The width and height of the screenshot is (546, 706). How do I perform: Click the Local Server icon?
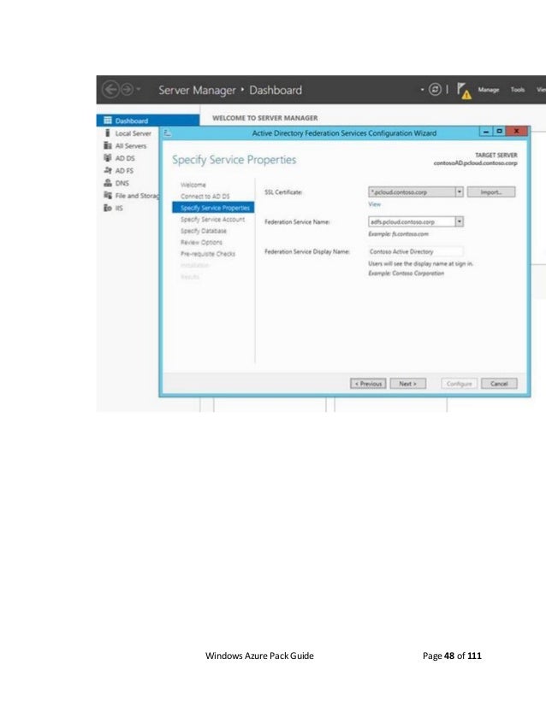point(108,132)
